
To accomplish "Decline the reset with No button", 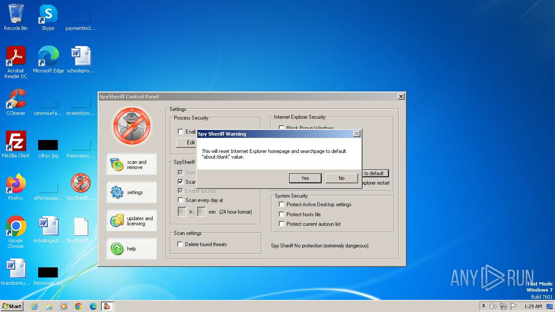I will [342, 178].
